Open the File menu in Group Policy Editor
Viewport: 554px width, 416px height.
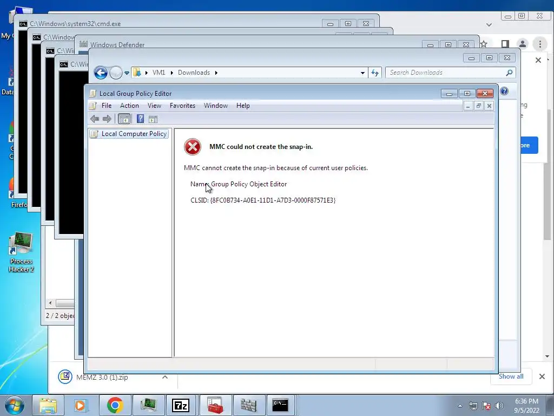click(x=107, y=106)
